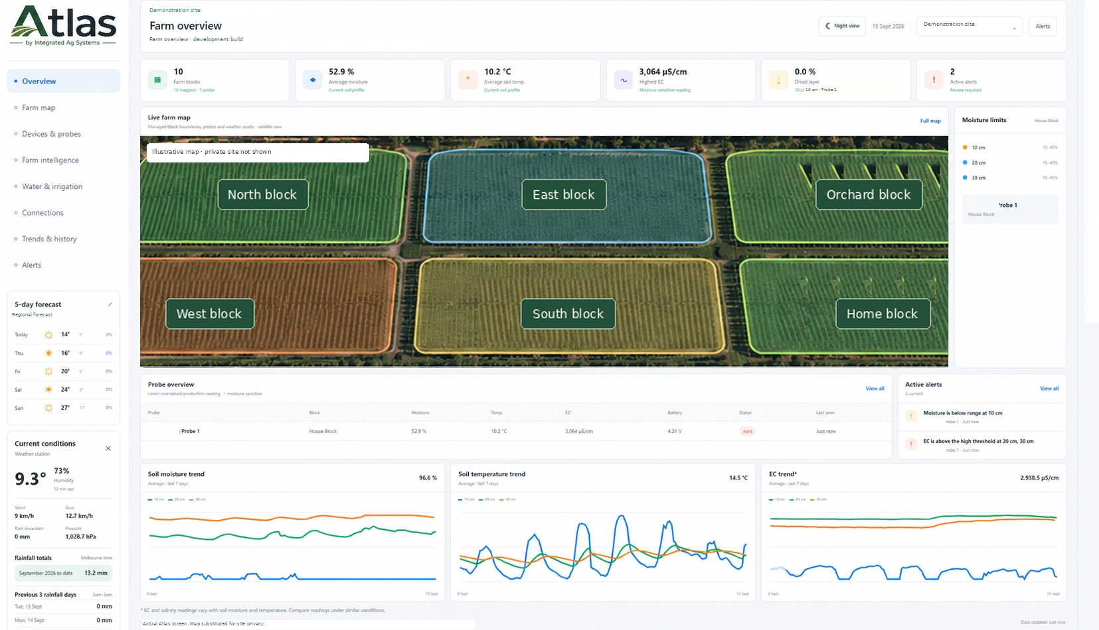Open the Full map link
Image resolution: width=1099 pixels, height=630 pixels.
930,121
